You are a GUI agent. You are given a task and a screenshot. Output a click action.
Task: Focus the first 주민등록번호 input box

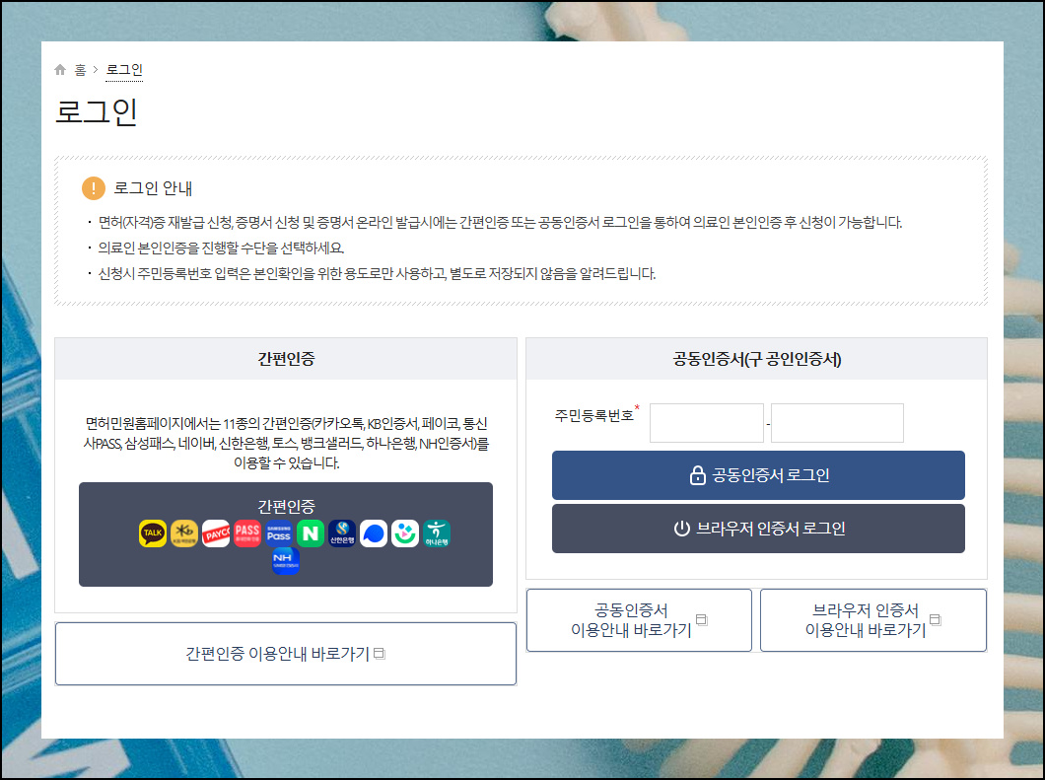(707, 423)
